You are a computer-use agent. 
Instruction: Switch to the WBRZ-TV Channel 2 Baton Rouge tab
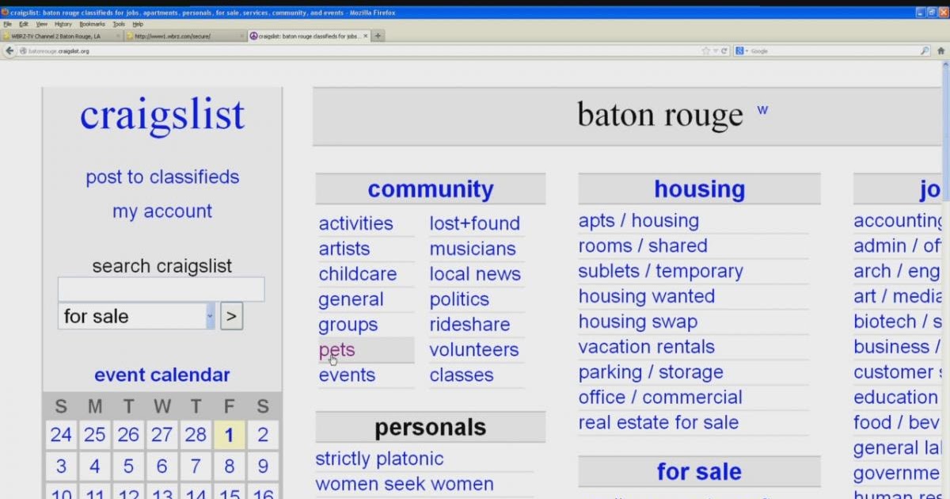(62, 36)
